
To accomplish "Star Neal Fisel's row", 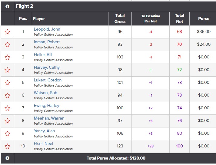I will (7, 146).
